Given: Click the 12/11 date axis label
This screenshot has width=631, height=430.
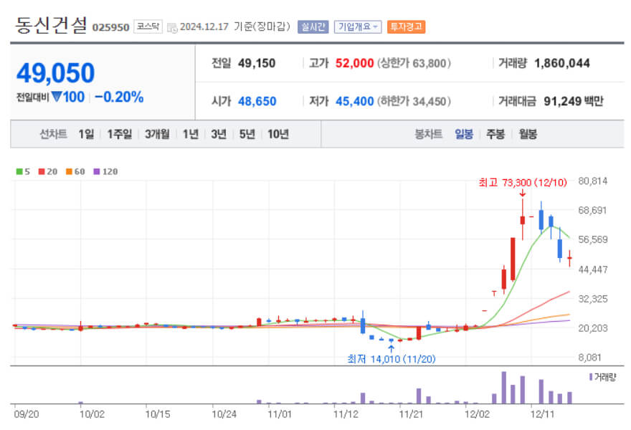Looking at the screenshot, I should click(542, 414).
